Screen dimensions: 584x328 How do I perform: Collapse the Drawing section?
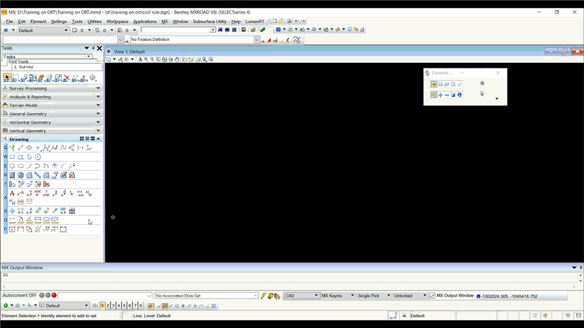(x=98, y=139)
